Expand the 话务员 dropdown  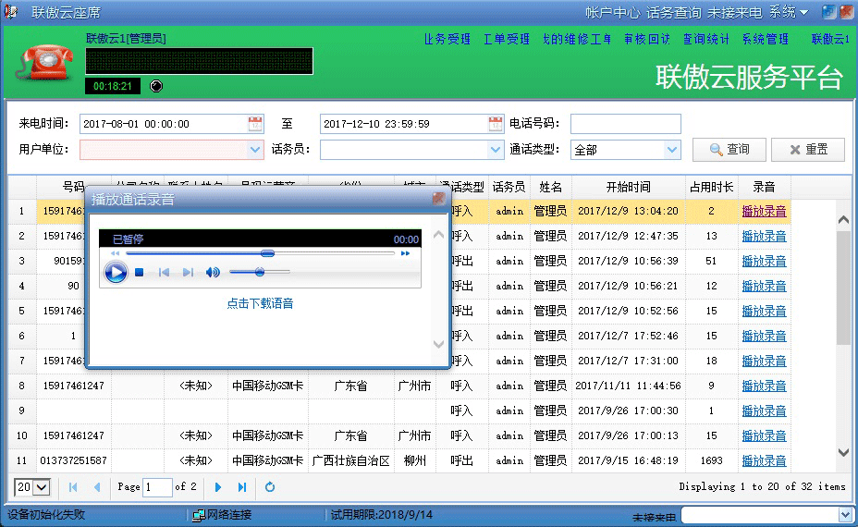(496, 149)
